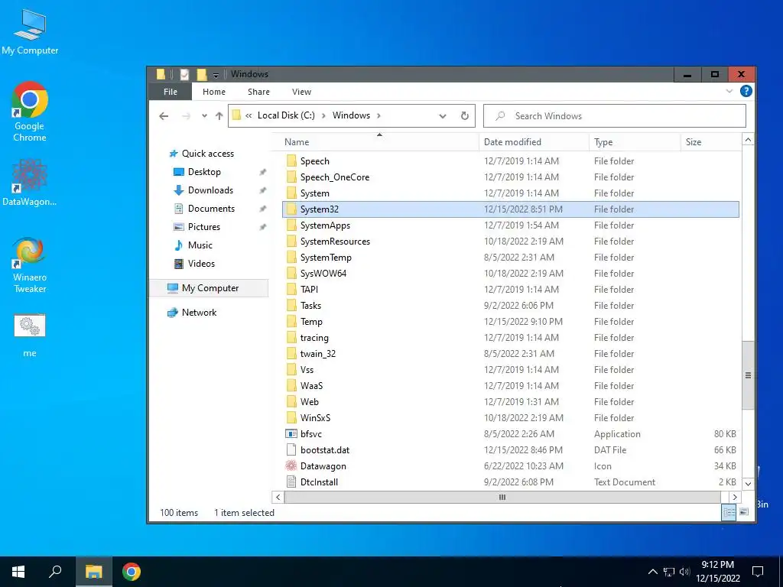This screenshot has width=783, height=587.
Task: Open Documents in navigation pane
Action: [203, 208]
